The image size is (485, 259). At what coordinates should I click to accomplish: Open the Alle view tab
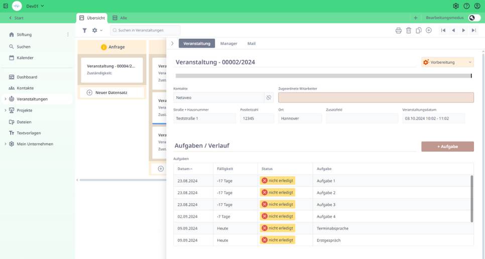point(119,18)
